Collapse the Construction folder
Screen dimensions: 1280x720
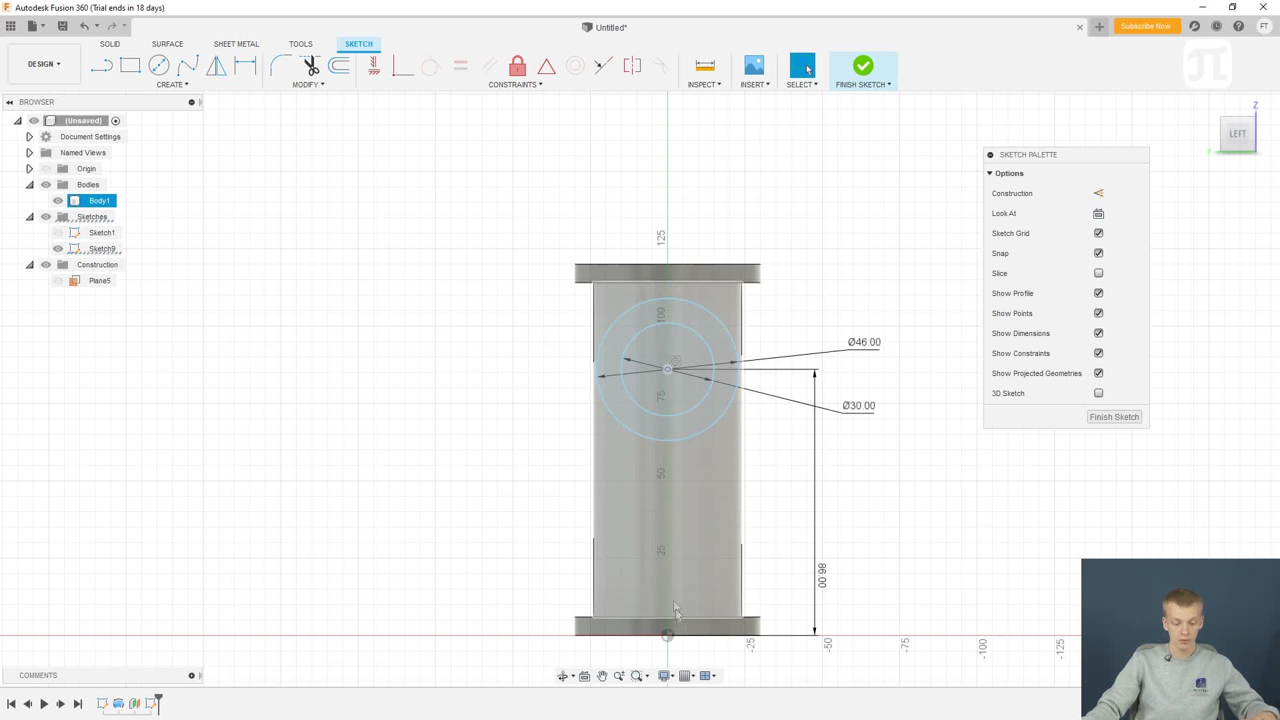[x=29, y=265]
